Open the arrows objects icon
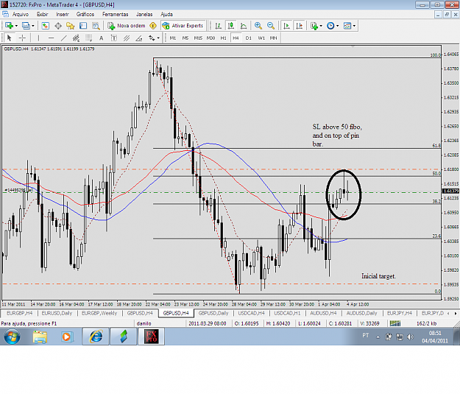 152,38
